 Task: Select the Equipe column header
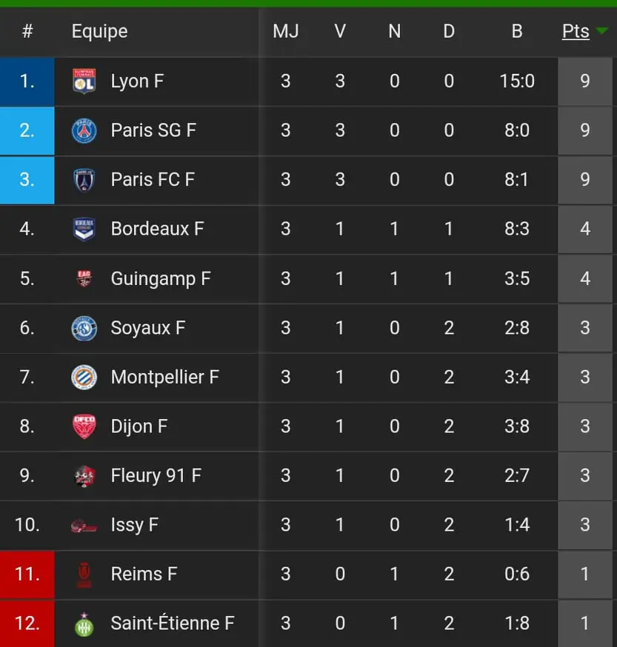[x=99, y=32]
